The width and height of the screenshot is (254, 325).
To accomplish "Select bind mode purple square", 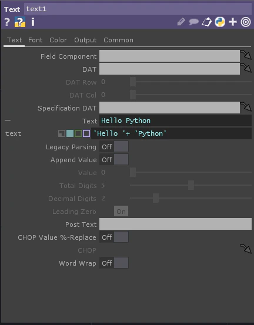I will coord(86,133).
